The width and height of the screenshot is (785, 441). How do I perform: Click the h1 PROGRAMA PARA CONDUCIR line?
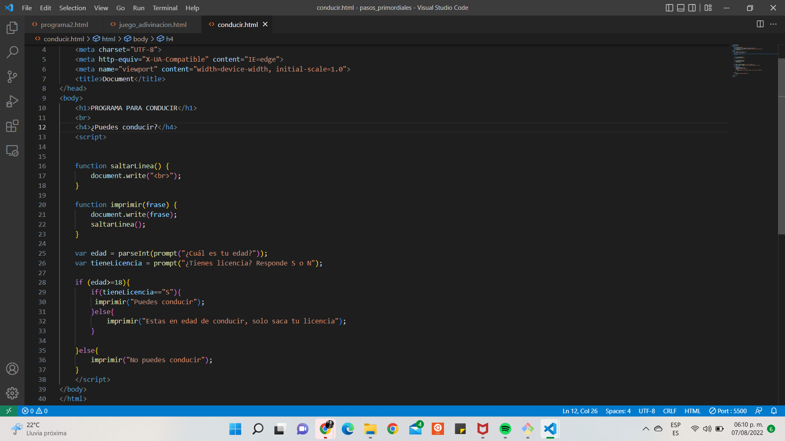coord(136,108)
